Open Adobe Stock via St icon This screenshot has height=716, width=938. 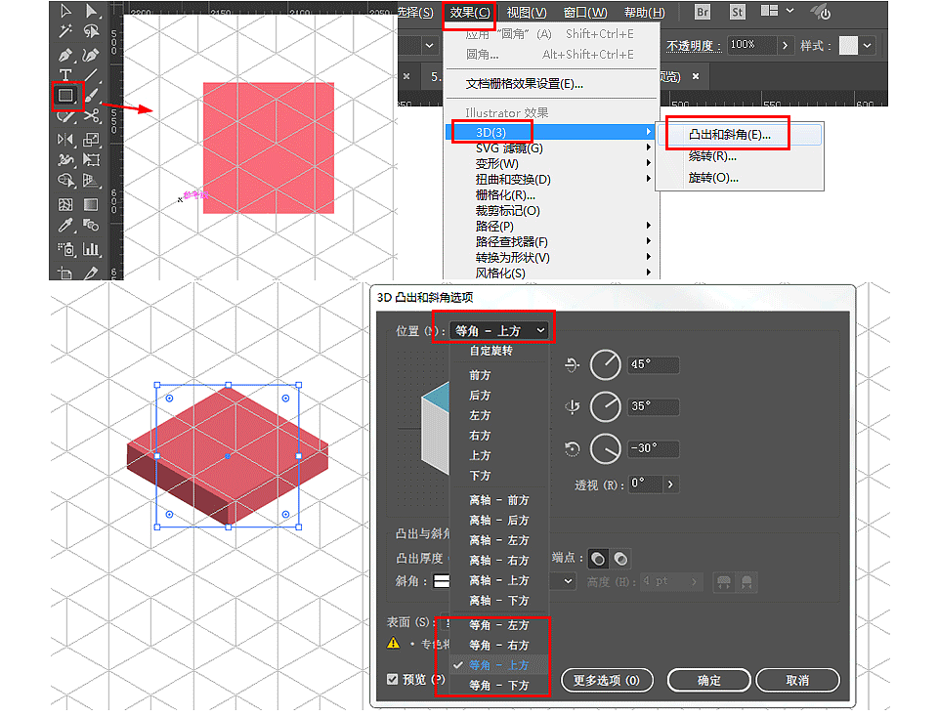[x=738, y=12]
